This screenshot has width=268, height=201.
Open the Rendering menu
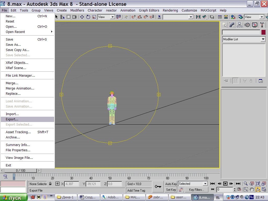tap(170, 10)
